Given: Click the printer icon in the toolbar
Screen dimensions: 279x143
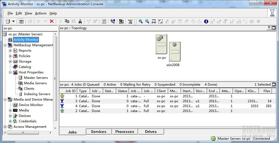Looking at the screenshot, I should pos(30,21).
